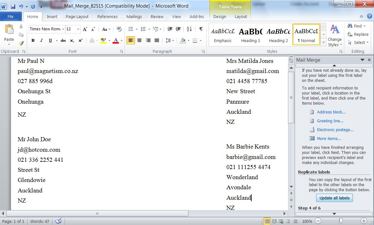The height and width of the screenshot is (225, 374).
Task: Click the Sort icon in Paragraph group
Action: click(x=190, y=29)
